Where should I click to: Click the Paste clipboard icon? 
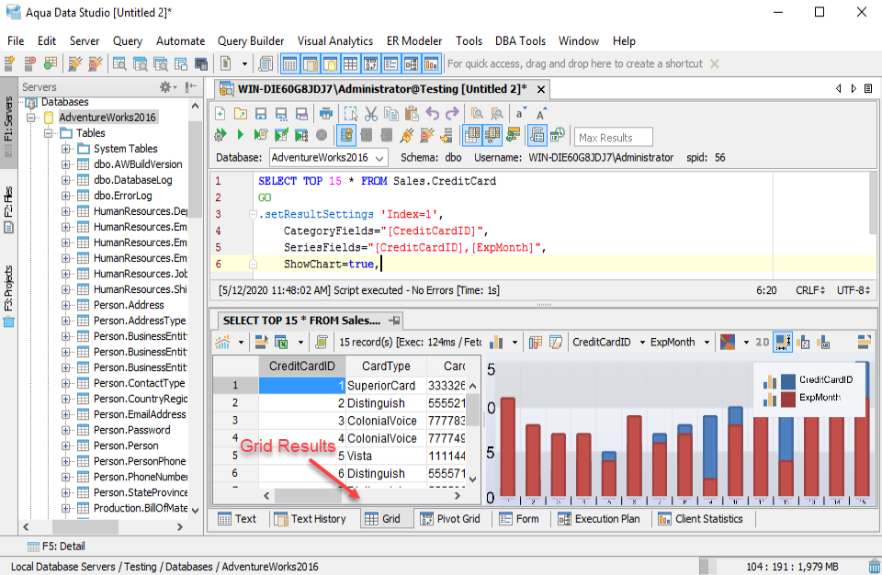(412, 114)
